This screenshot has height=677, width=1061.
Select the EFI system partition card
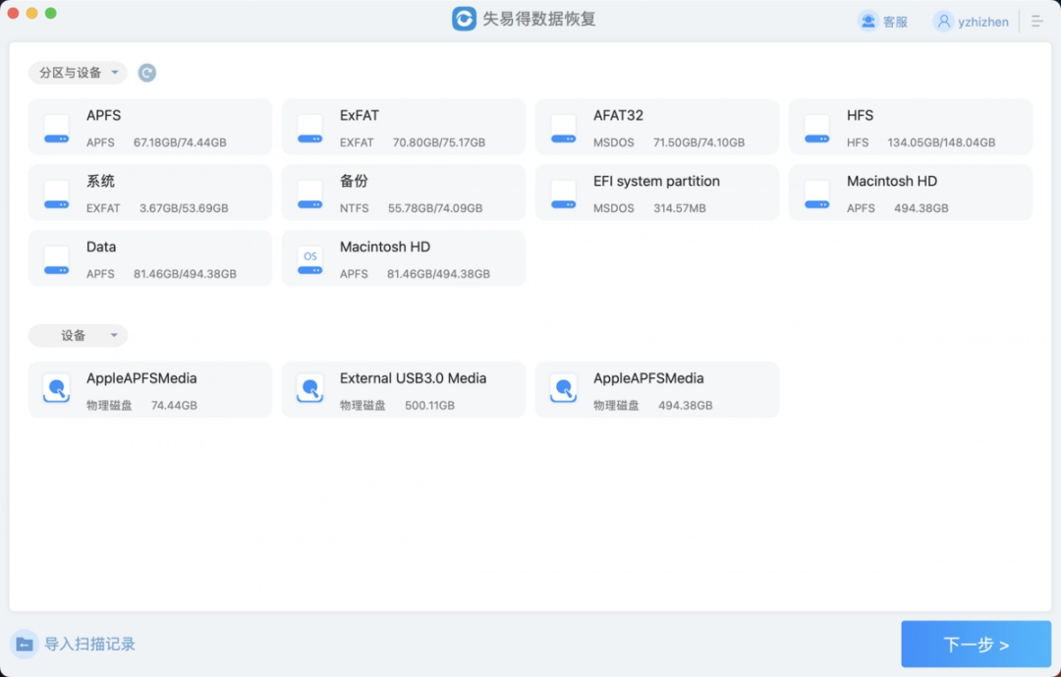click(x=656, y=193)
